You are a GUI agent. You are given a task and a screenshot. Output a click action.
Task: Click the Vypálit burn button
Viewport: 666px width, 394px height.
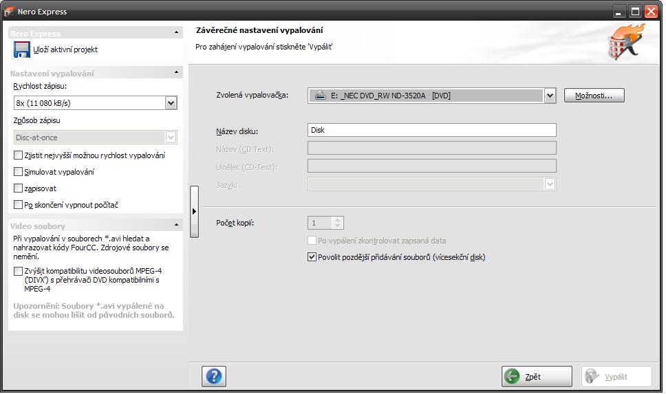tap(616, 376)
